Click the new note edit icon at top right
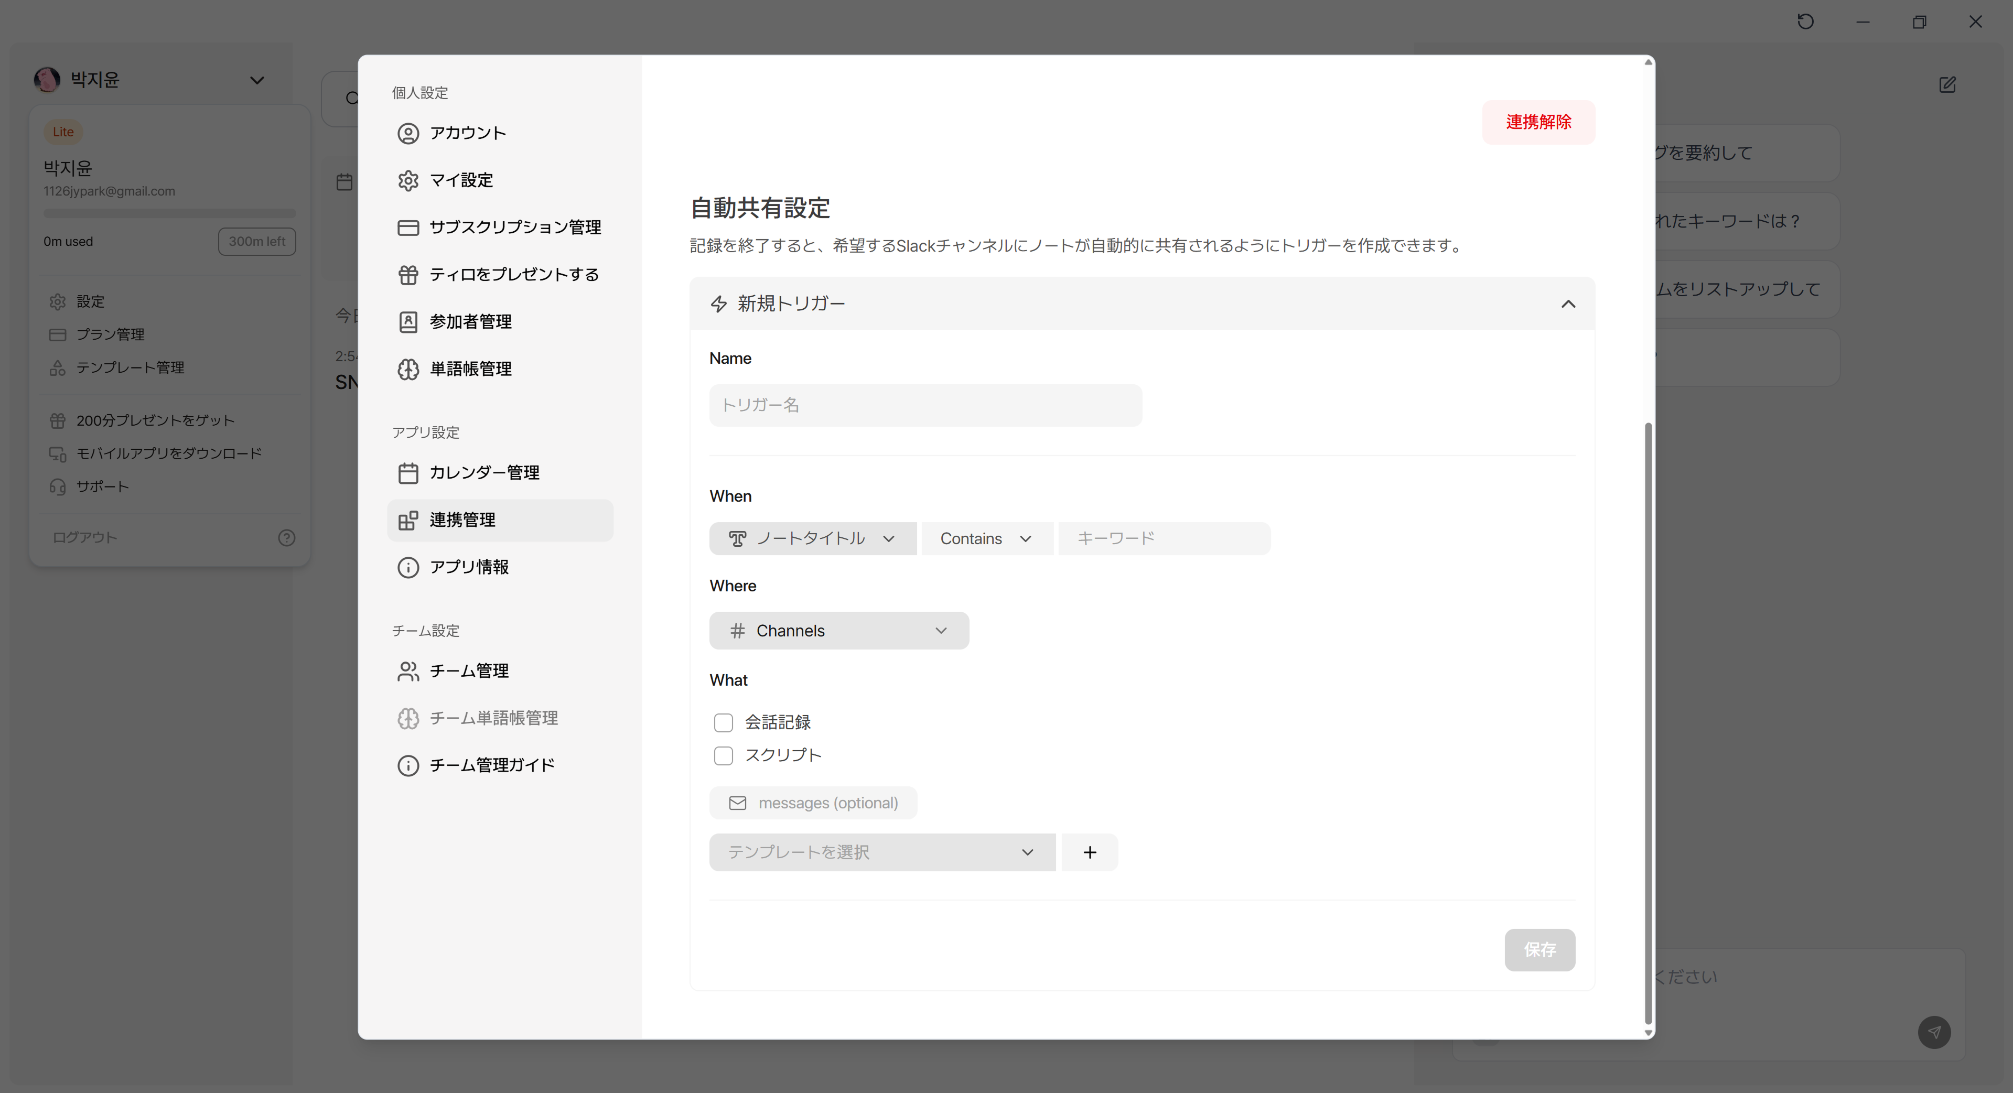Screen dimensions: 2013x1093 [x=1947, y=84]
